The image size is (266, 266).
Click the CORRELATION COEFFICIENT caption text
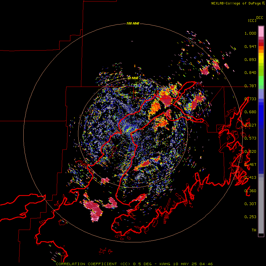pos(86,264)
